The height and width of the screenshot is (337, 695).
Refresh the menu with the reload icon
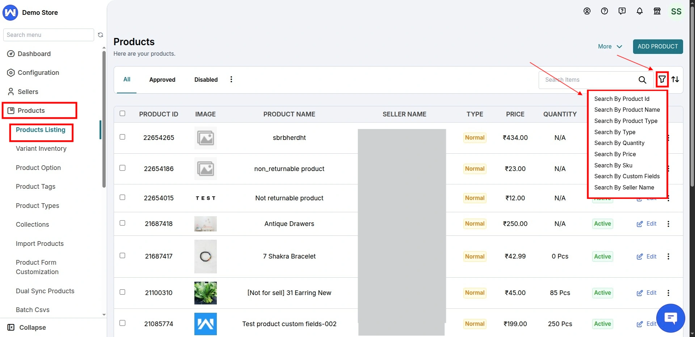point(101,35)
